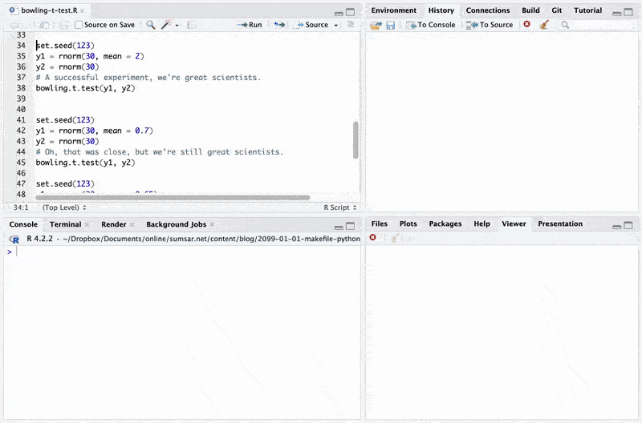This screenshot has width=642, height=423.
Task: Source the script with Source button
Action: pos(312,25)
